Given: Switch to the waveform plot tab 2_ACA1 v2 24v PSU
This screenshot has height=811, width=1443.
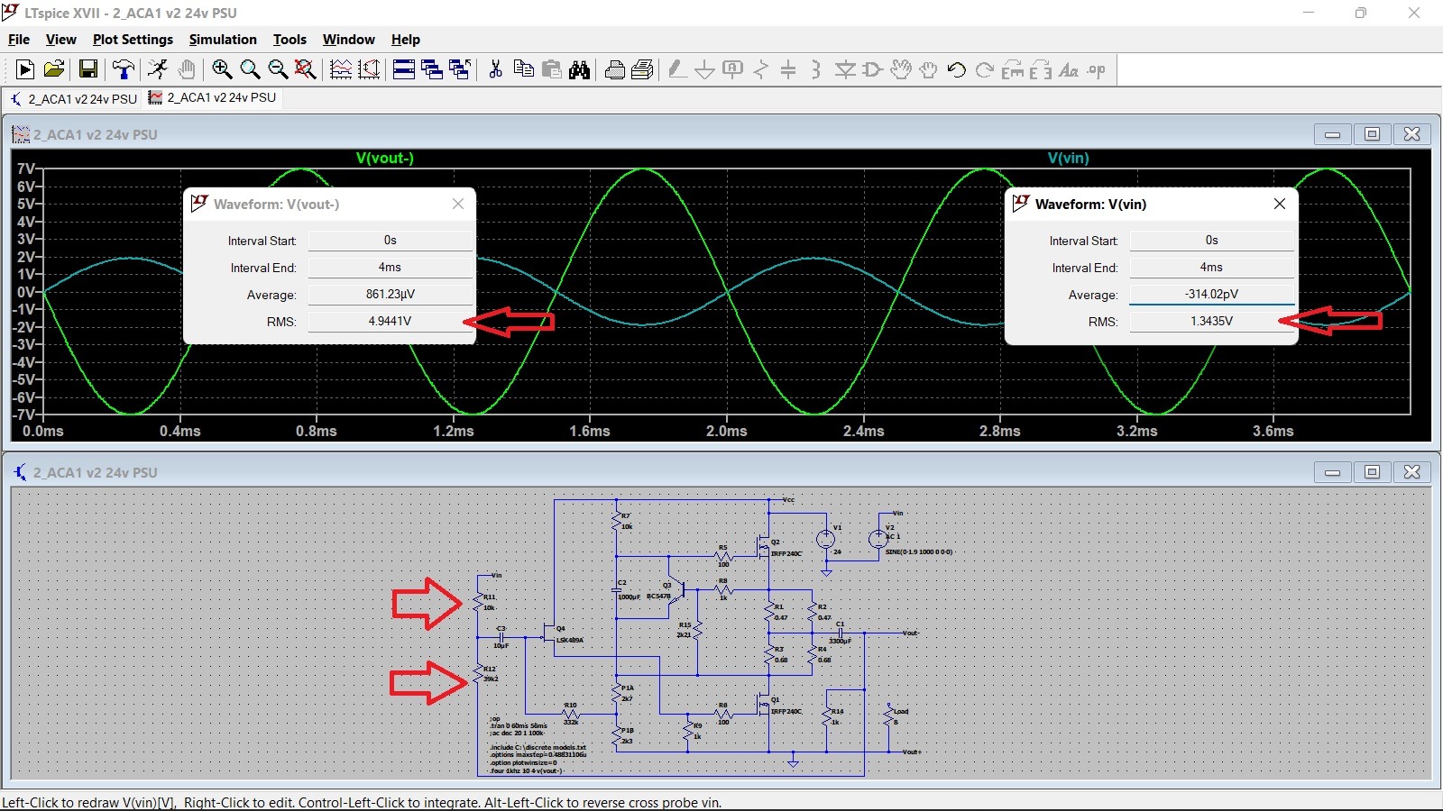Looking at the screenshot, I should coord(213,97).
